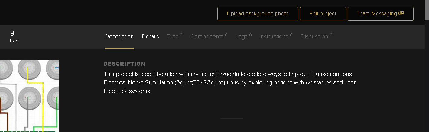The width and height of the screenshot is (429, 132).
Task: Click the name Ezzaddin in the description
Action: [x=228, y=74]
